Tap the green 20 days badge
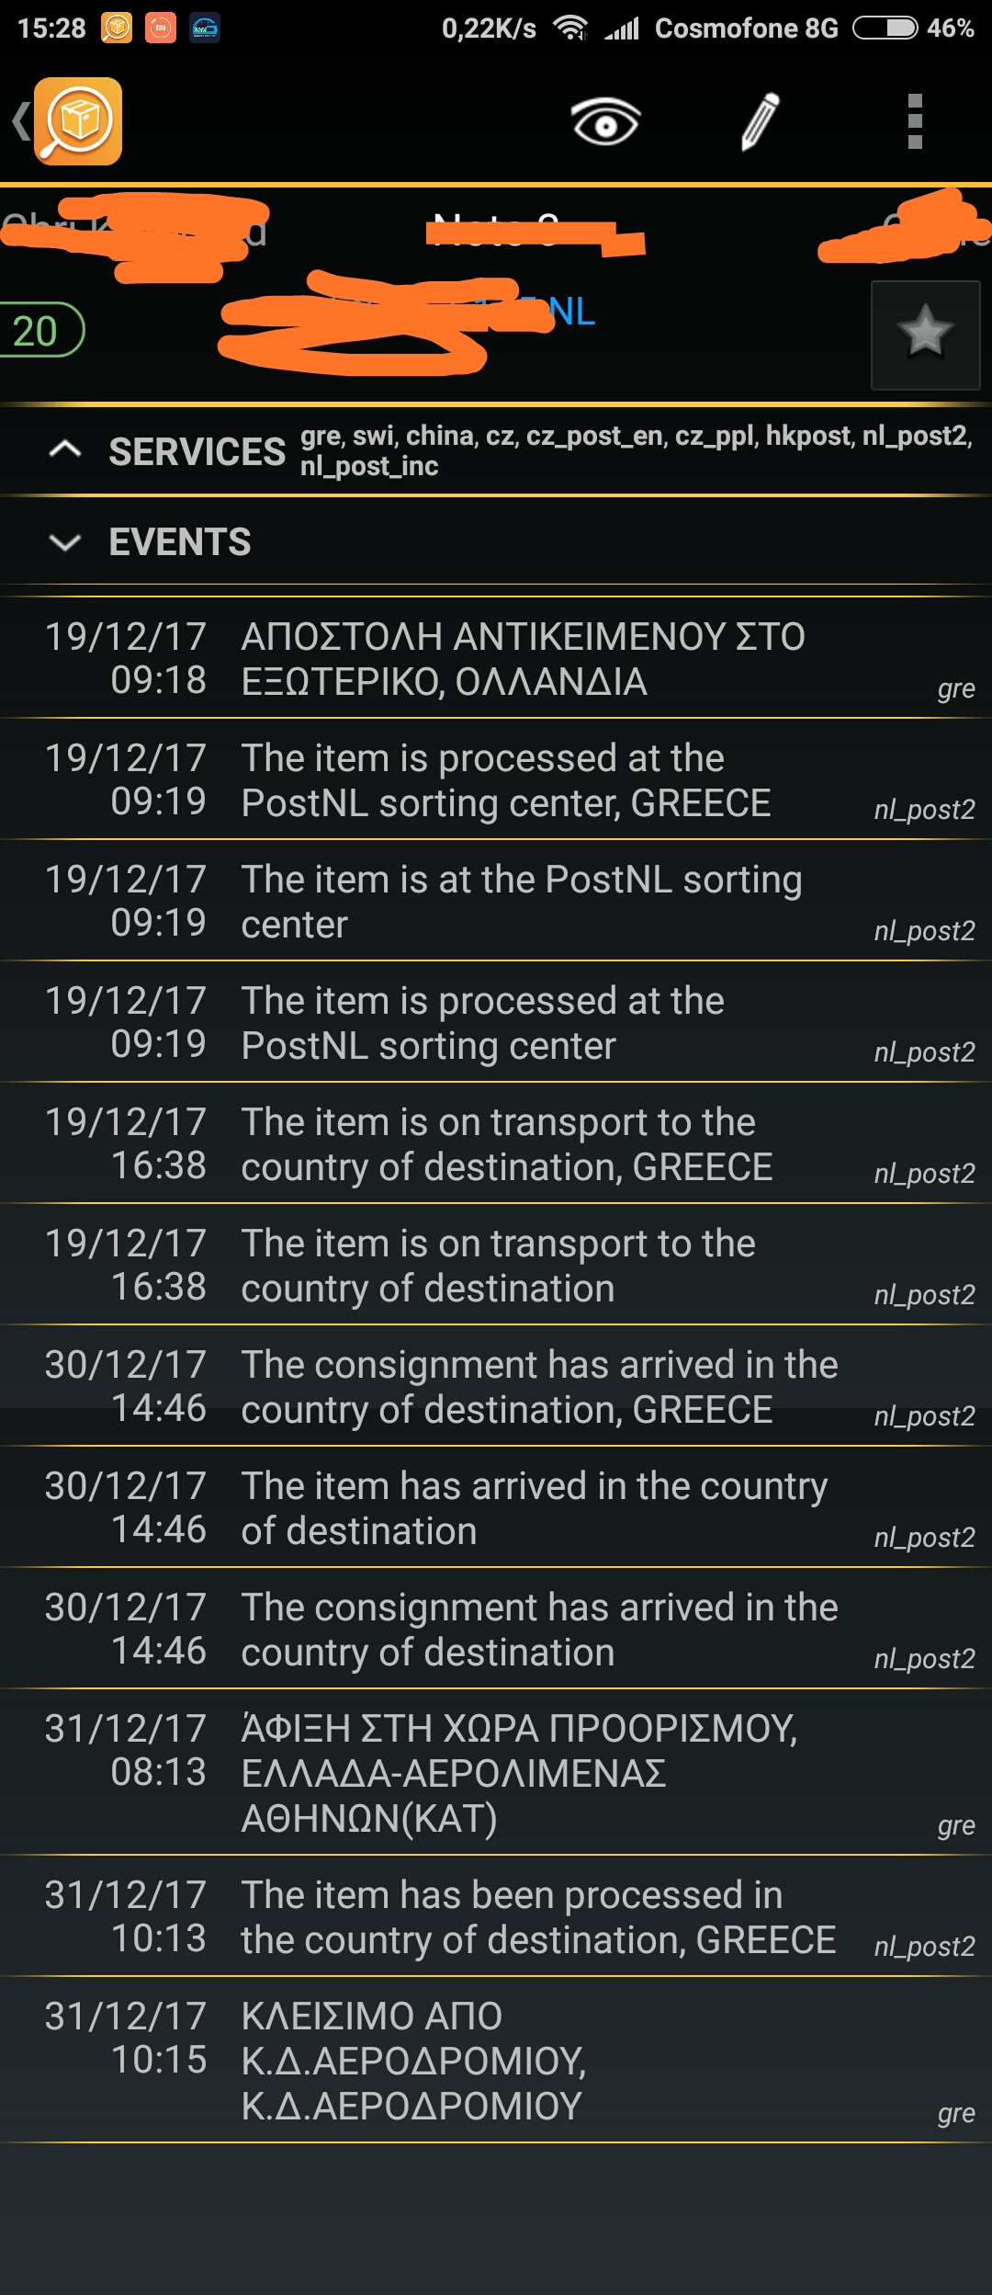The width and height of the screenshot is (992, 2295). tap(37, 331)
